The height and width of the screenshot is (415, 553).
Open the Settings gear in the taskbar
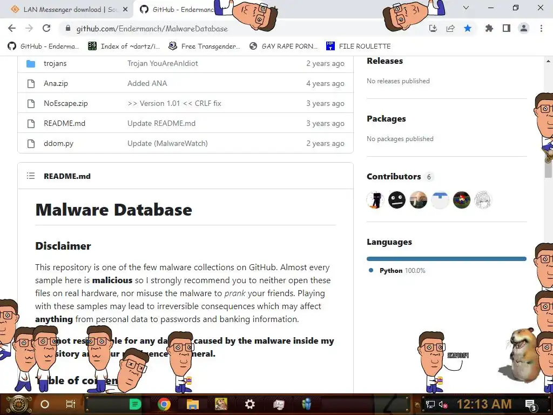(249, 404)
